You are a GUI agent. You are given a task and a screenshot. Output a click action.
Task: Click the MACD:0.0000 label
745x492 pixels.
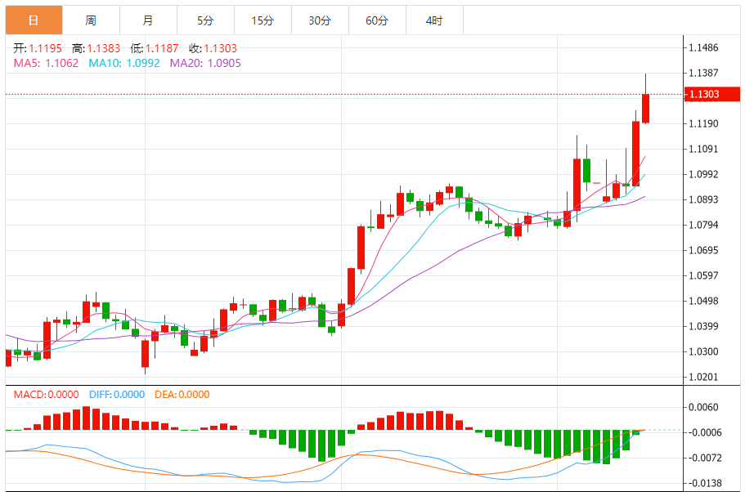coord(46,395)
